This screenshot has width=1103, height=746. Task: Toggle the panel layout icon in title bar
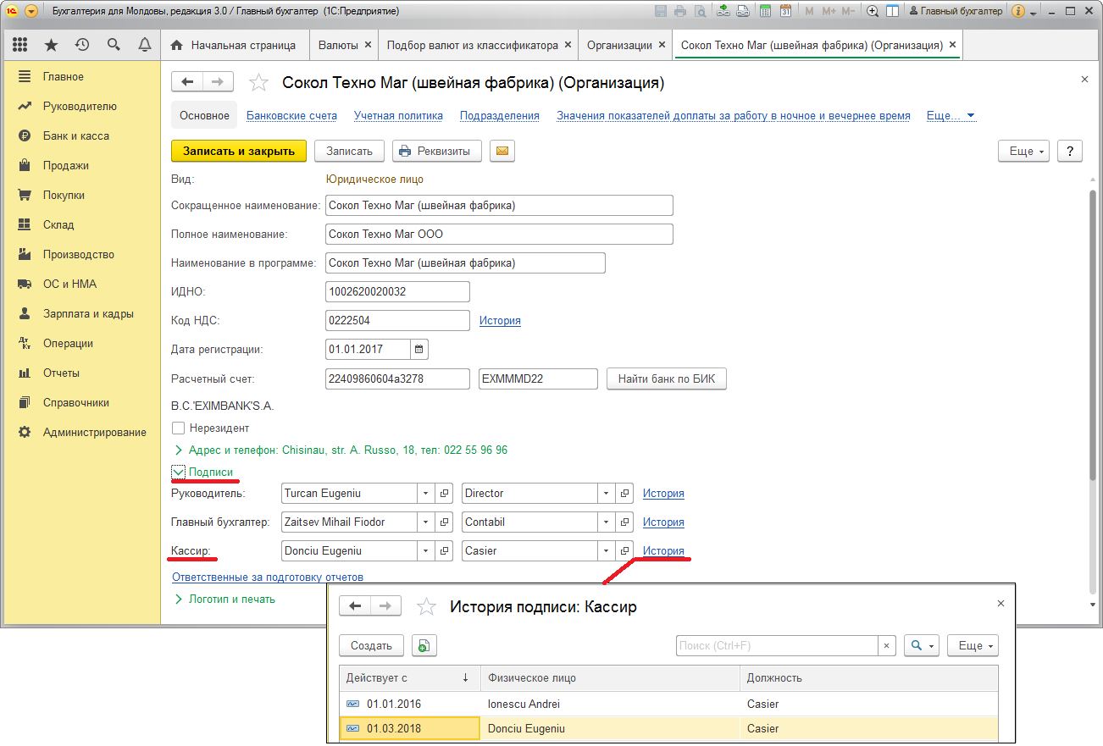point(892,11)
